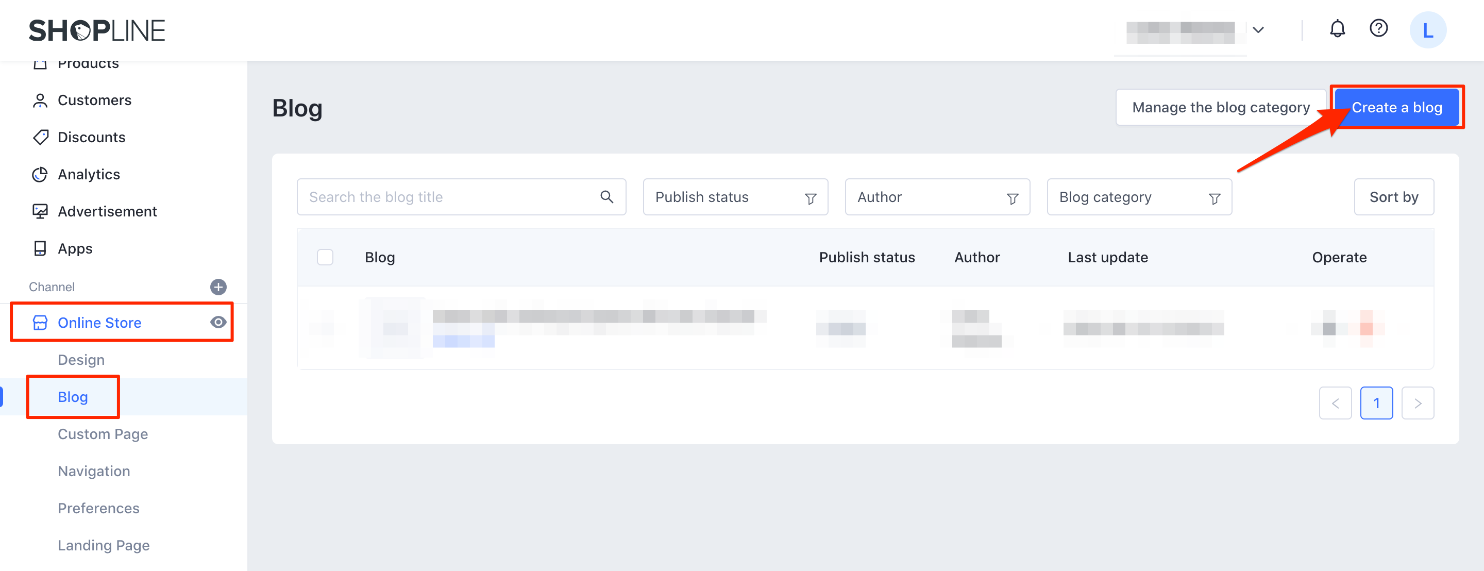Click the Analytics pie chart icon

click(x=40, y=175)
